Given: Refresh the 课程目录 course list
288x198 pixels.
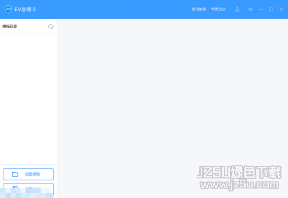Looking at the screenshot, I should coord(51,27).
